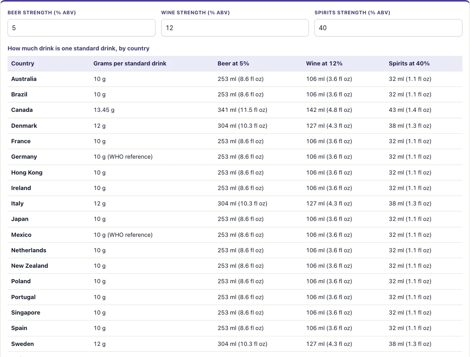Click Canada's 142 ml wine value

pos(329,110)
